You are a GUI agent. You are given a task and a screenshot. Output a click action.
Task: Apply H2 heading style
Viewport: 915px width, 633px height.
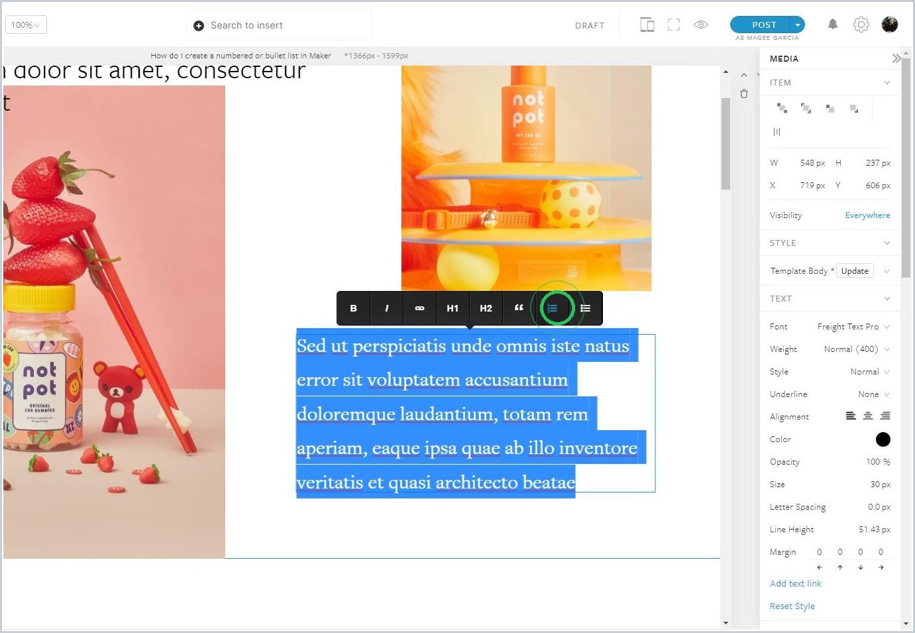(486, 308)
